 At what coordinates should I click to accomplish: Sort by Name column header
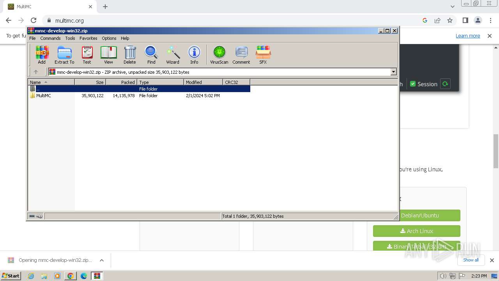pyautogui.click(x=51, y=82)
